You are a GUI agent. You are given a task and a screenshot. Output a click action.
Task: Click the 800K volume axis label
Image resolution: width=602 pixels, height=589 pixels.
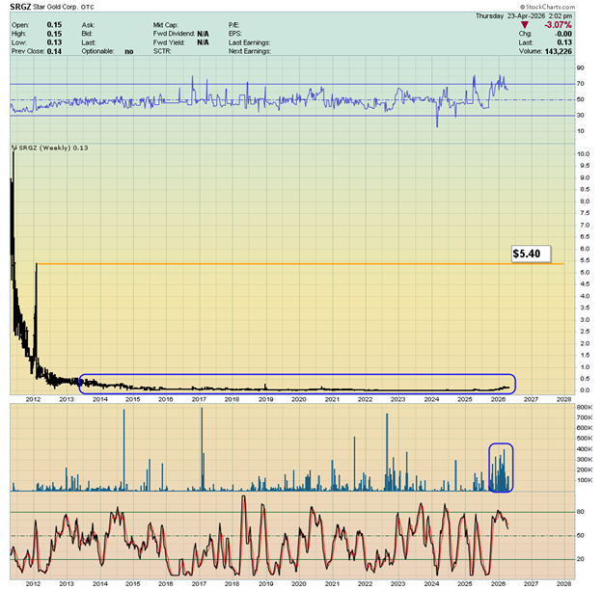coord(584,409)
